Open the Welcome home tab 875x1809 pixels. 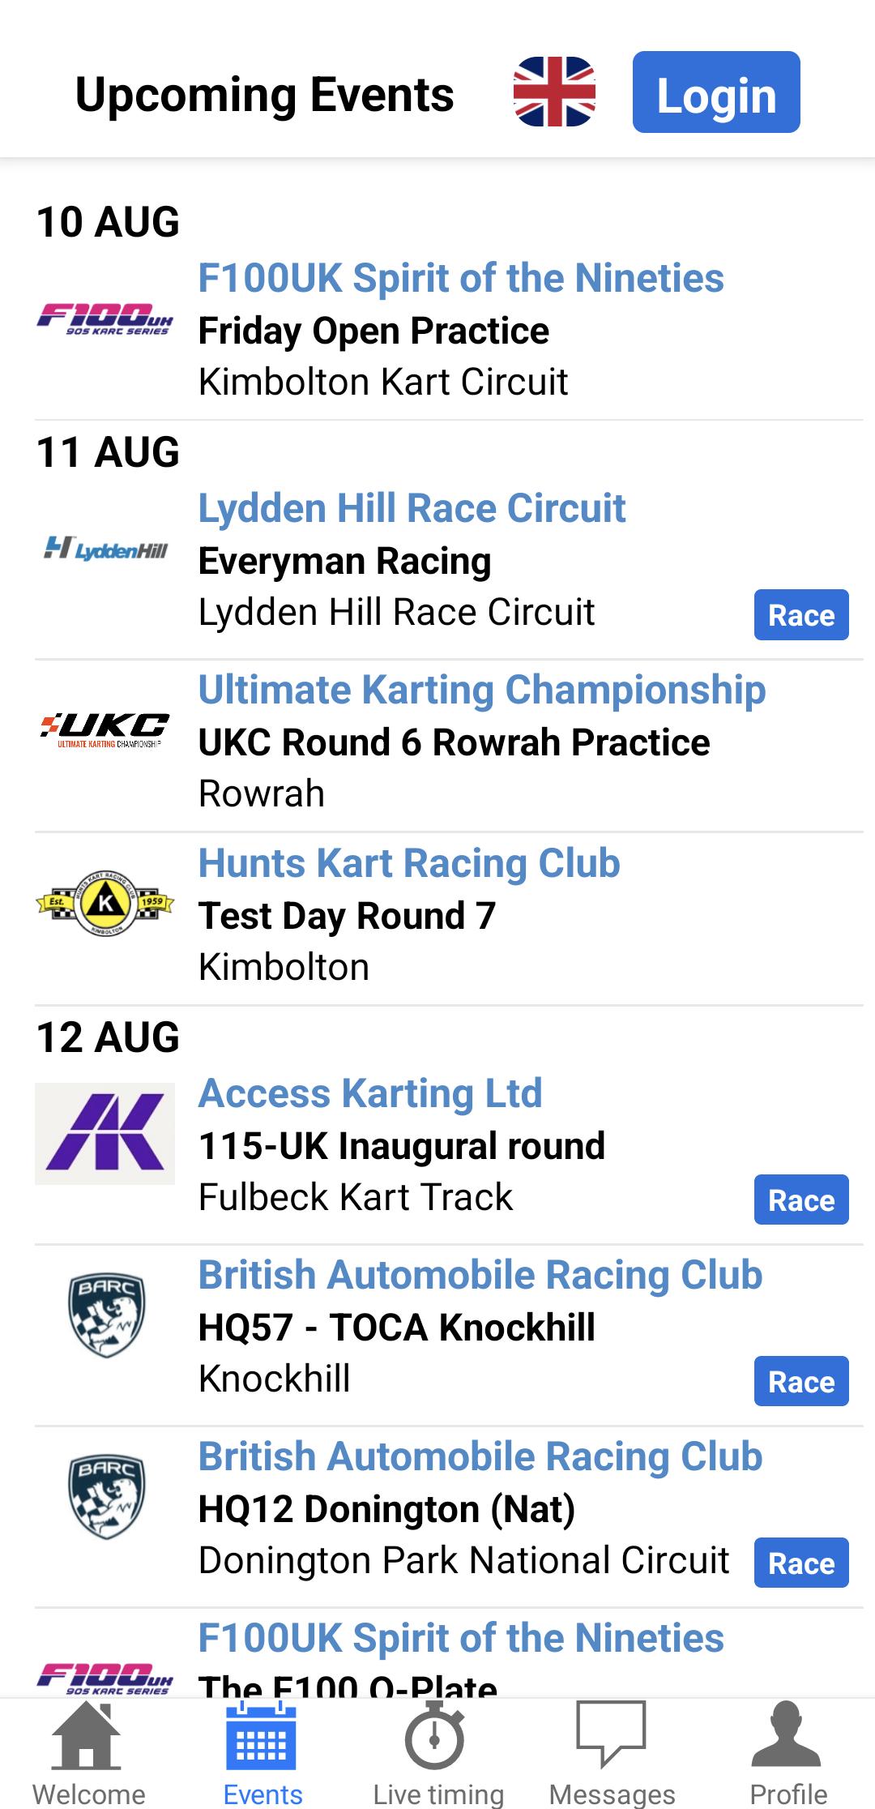[88, 1752]
